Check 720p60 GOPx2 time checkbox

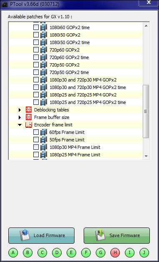(x=36, y=57)
